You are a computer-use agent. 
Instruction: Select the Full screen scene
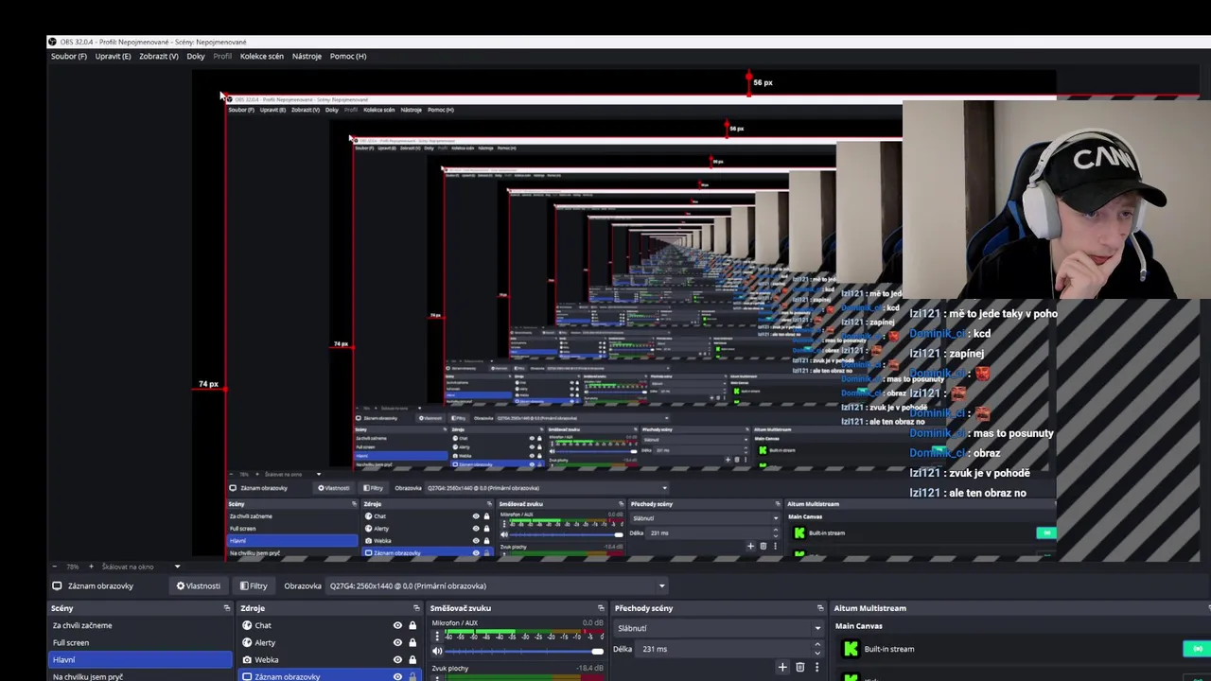[140, 642]
